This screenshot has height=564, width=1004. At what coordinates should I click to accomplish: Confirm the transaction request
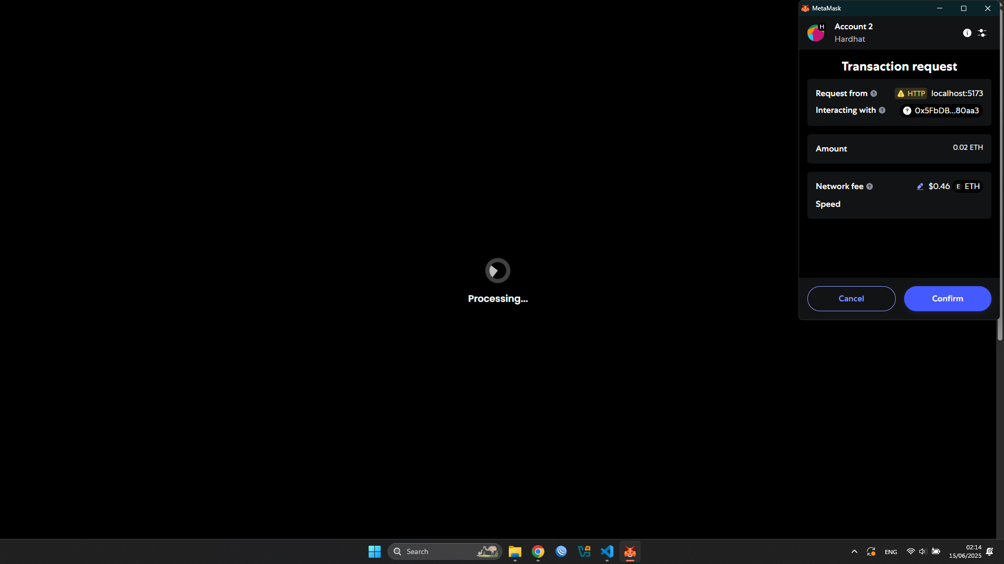click(x=947, y=299)
